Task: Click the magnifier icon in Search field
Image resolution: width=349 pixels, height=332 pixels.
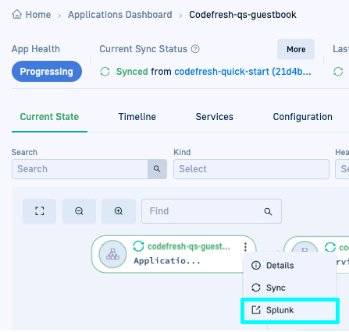Action: [x=157, y=169]
